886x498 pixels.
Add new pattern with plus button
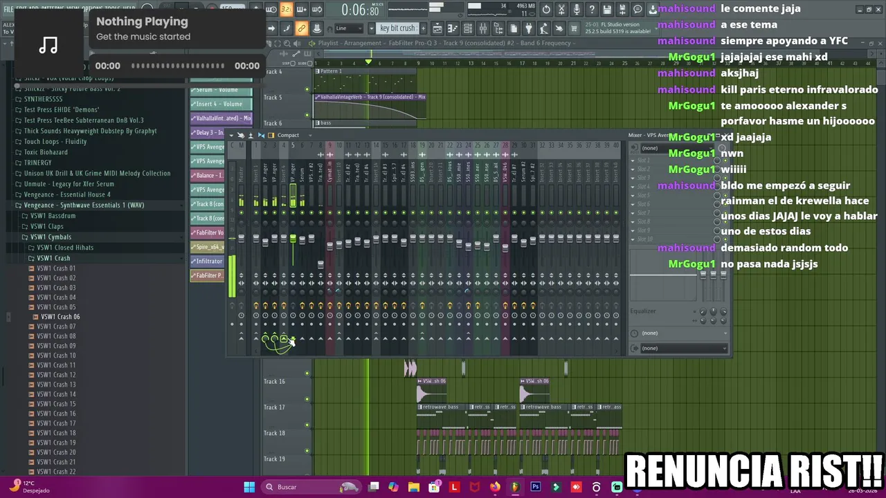pos(423,28)
